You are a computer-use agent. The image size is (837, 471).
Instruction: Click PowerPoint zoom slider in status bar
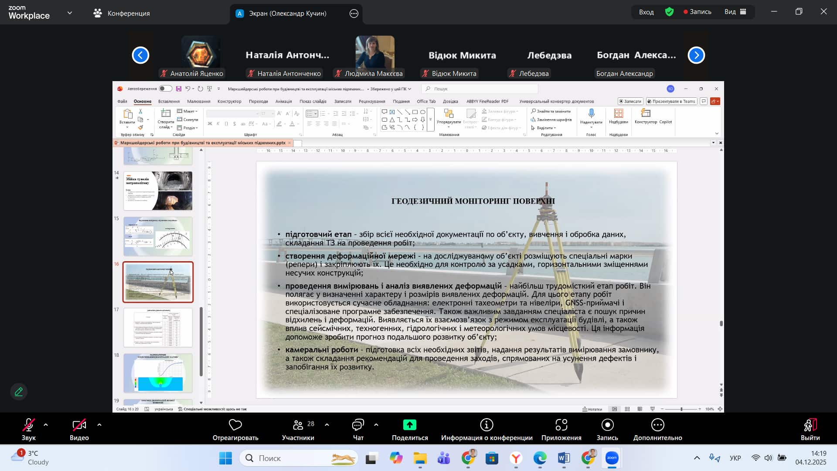click(x=681, y=409)
